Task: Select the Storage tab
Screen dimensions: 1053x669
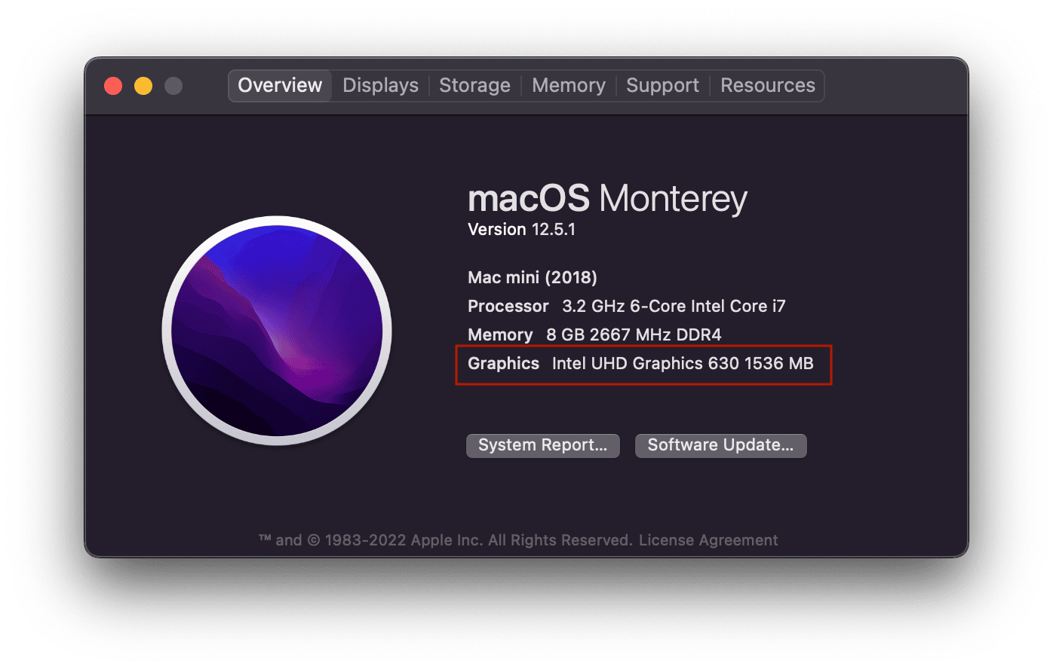Action: [474, 86]
